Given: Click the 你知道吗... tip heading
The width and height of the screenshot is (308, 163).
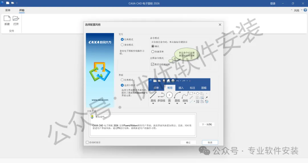Looking at the screenshot, I should (x=101, y=117).
